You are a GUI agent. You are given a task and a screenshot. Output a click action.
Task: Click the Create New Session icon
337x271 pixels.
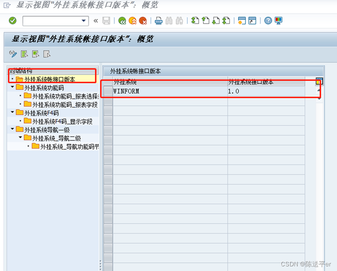coord(242,21)
